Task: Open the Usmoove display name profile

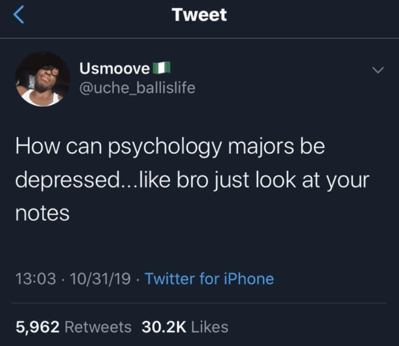Action: pyautogui.click(x=115, y=68)
